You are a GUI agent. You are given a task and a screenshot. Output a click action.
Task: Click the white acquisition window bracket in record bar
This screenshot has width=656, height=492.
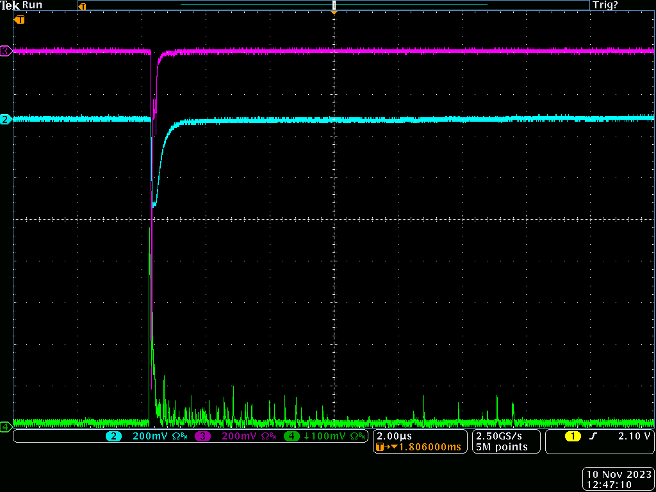click(334, 5)
